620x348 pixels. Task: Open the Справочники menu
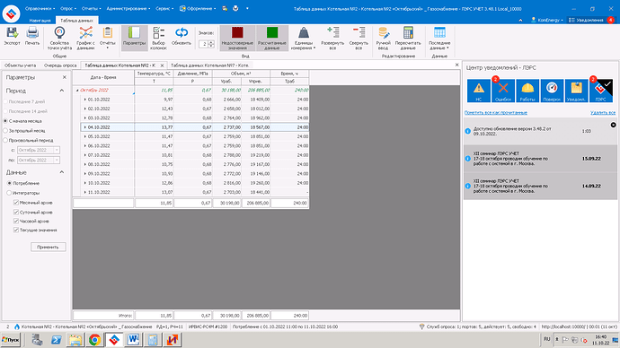point(40,8)
